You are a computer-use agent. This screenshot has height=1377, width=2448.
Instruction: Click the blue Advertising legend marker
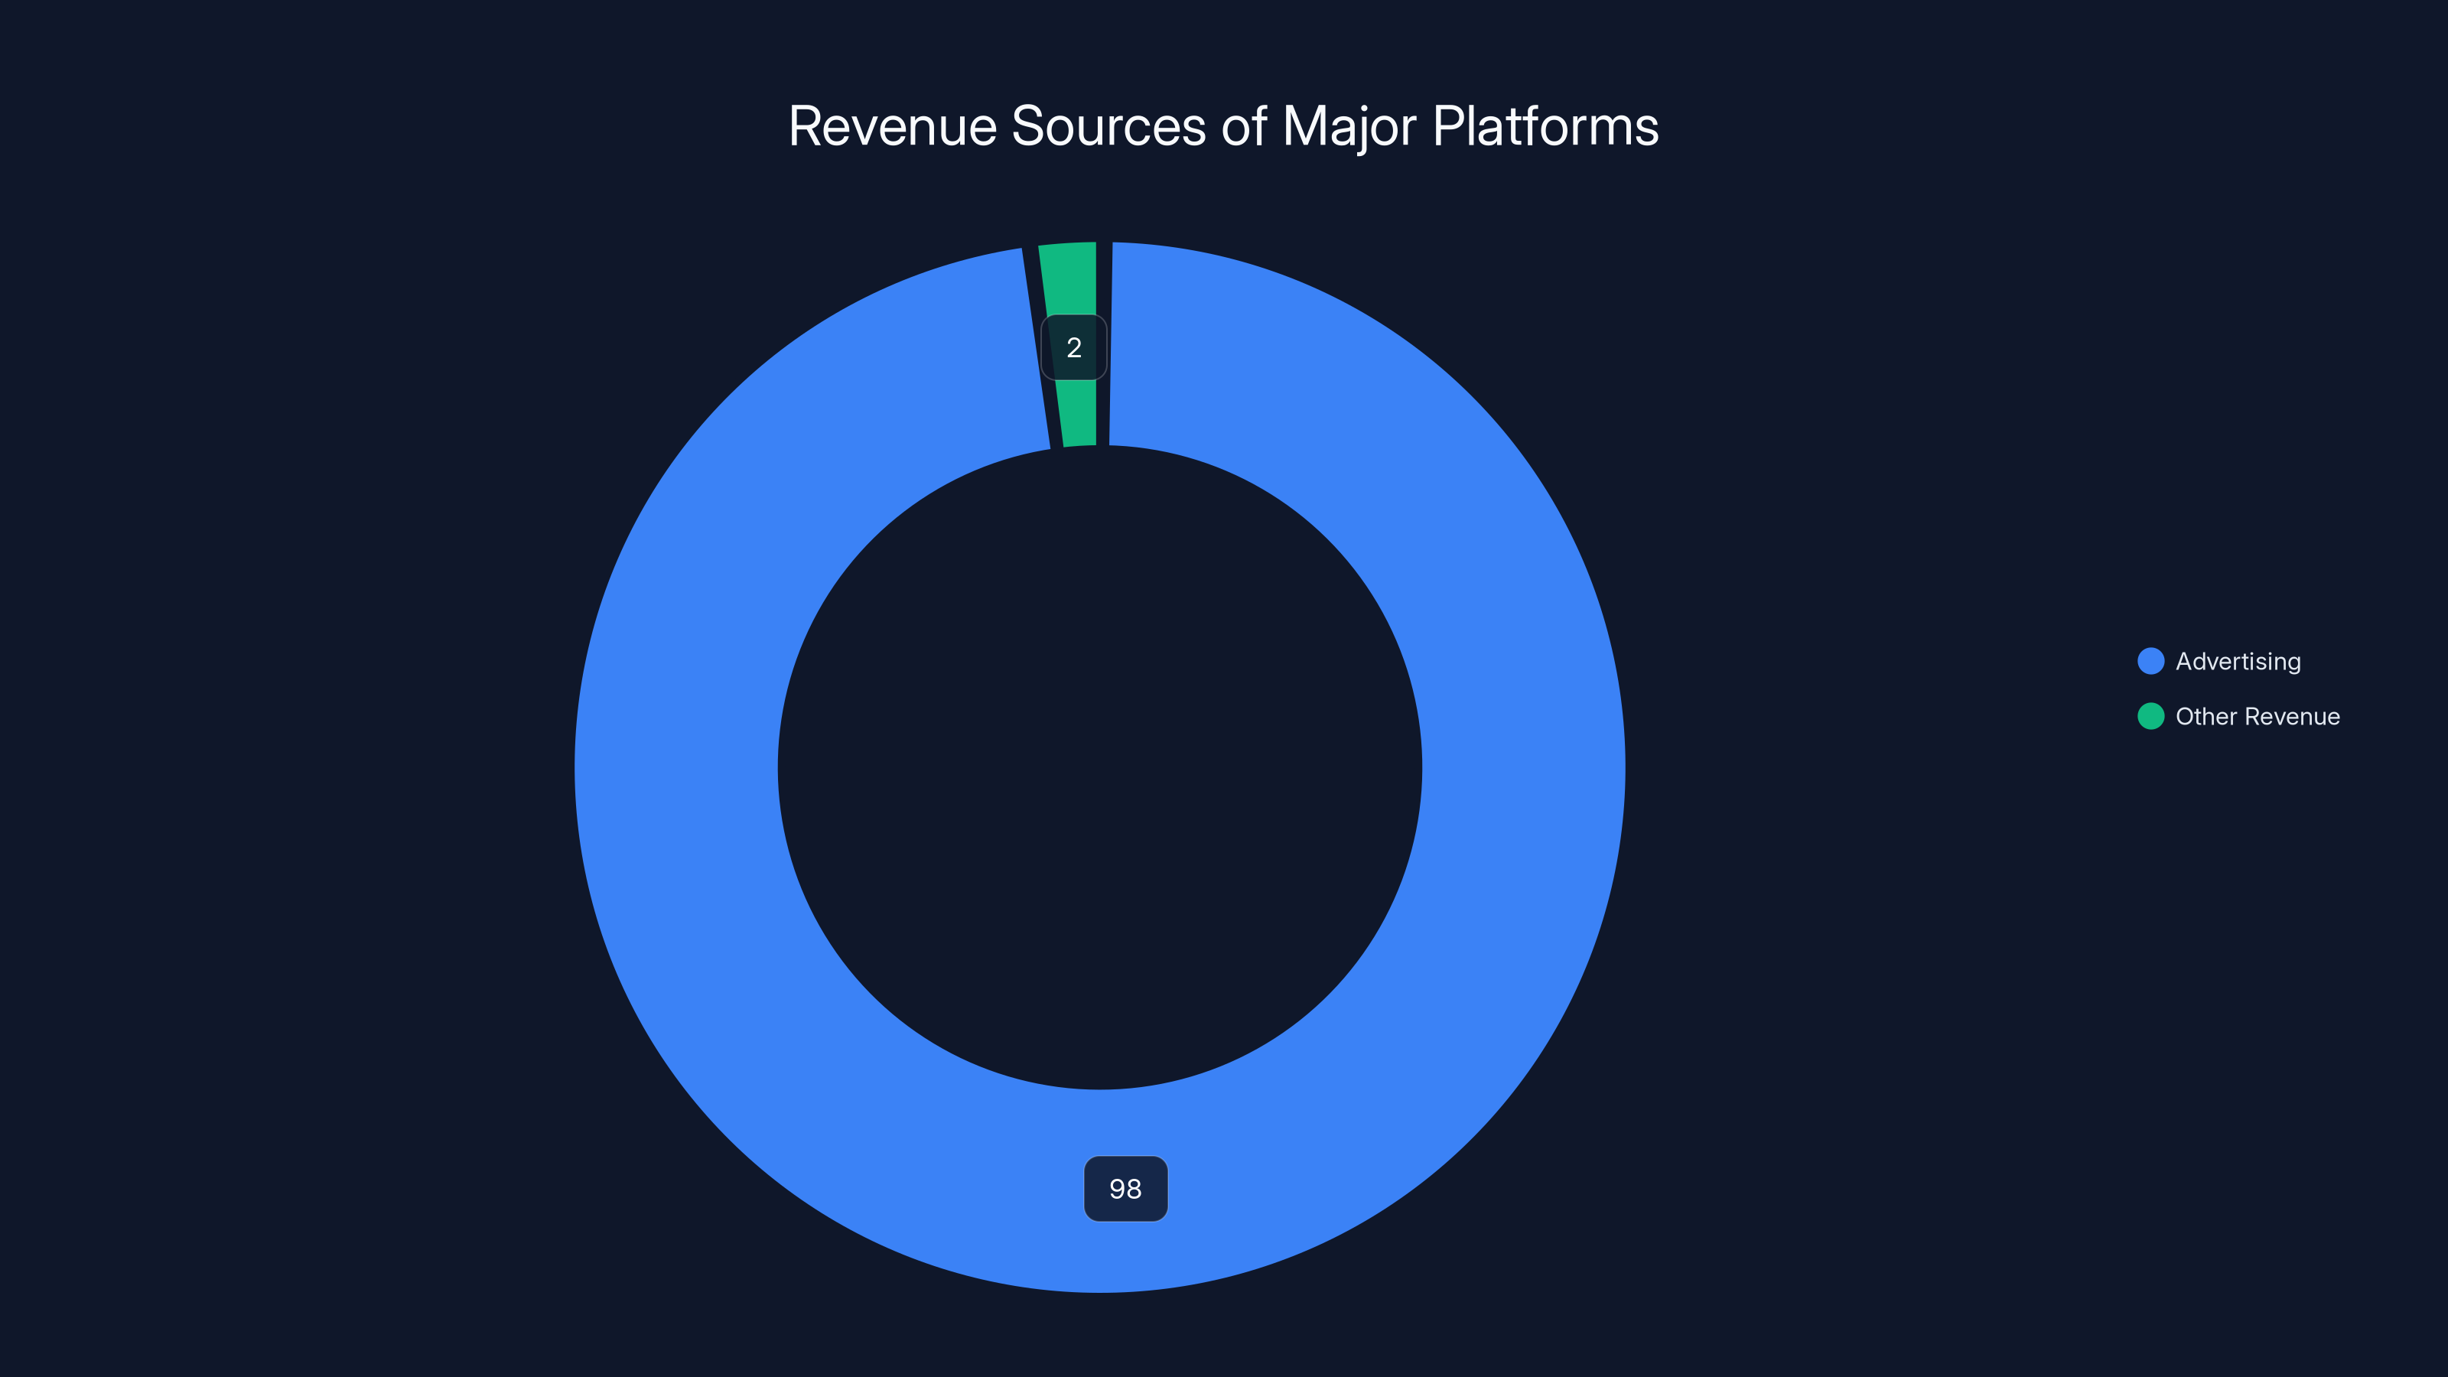[2150, 662]
